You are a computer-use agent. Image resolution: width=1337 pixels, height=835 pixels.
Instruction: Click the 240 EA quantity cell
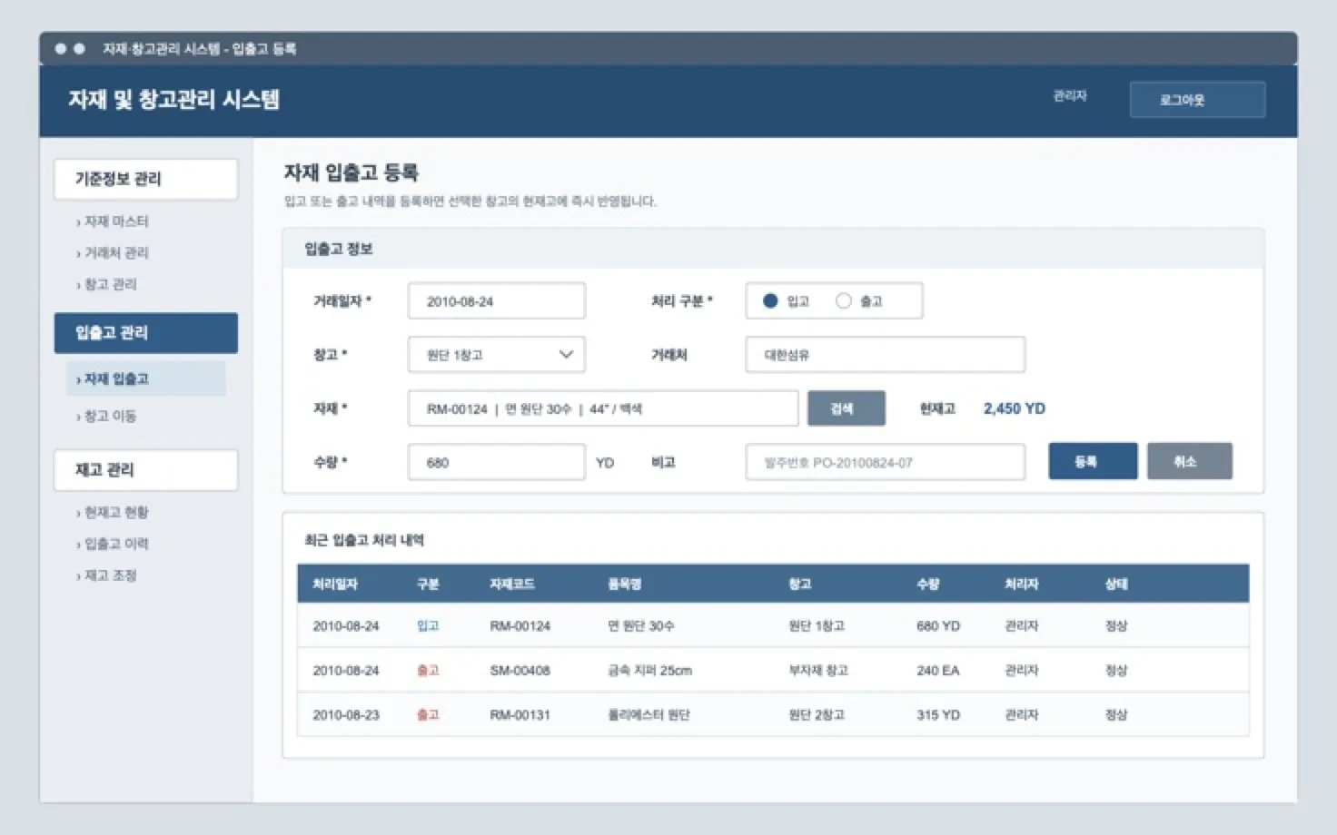click(938, 671)
